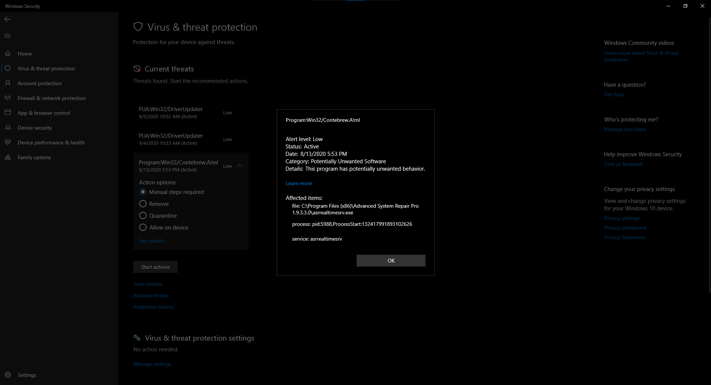The height and width of the screenshot is (385, 711).
Task: Click OK in threat details dialog
Action: click(391, 261)
